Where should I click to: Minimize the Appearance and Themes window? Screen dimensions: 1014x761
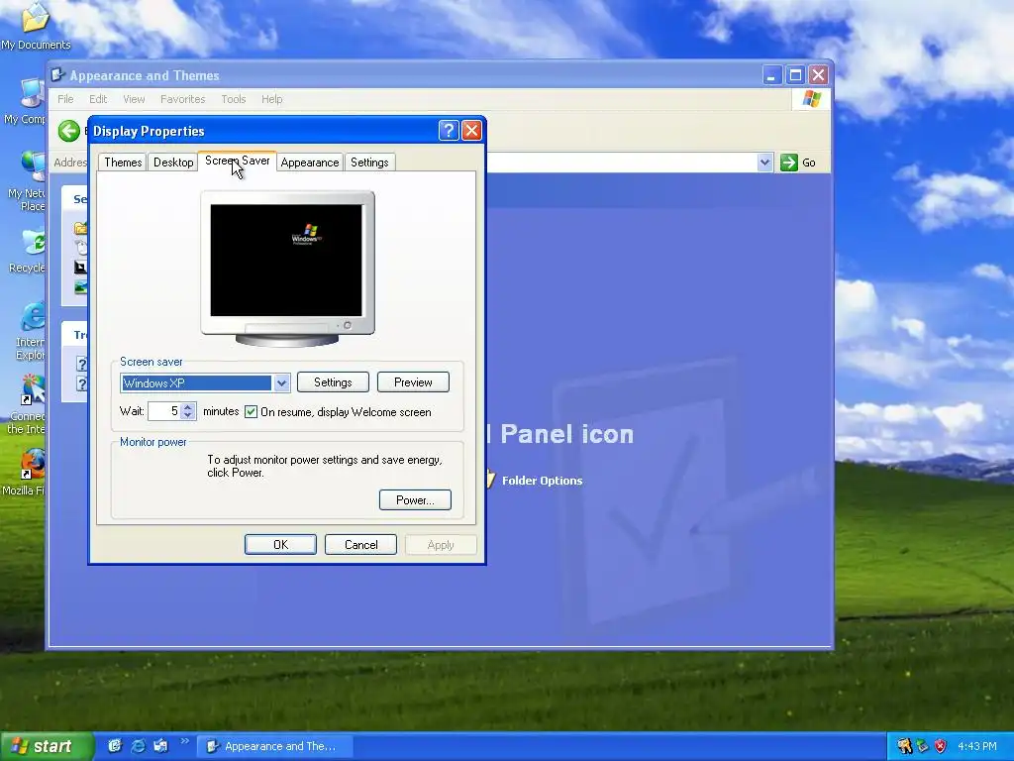click(x=771, y=75)
